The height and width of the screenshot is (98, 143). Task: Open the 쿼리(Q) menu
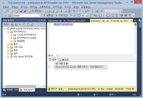coord(34,7)
